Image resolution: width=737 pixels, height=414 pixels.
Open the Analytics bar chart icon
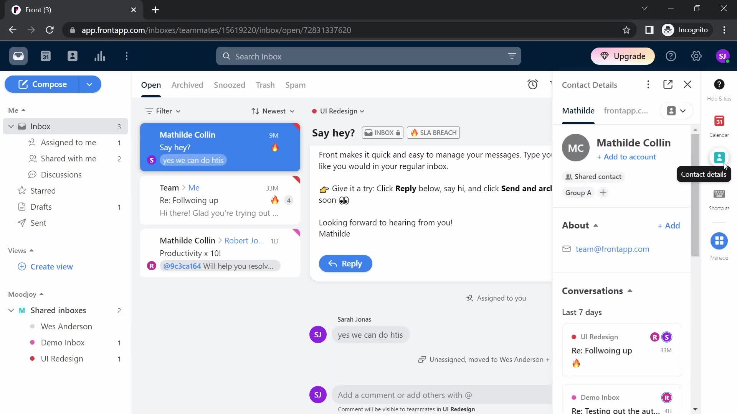100,56
